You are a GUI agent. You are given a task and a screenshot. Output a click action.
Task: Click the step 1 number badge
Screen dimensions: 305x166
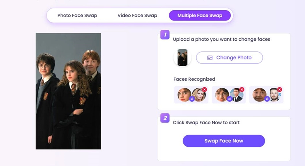165,35
